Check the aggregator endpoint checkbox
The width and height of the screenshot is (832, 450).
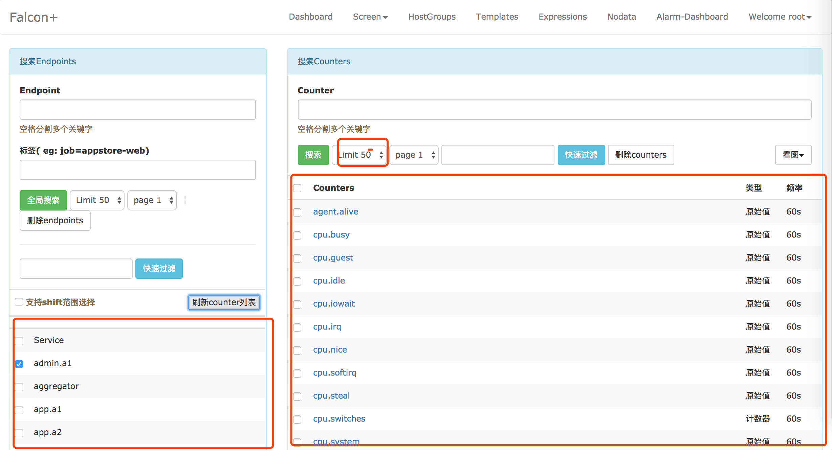pyautogui.click(x=19, y=387)
